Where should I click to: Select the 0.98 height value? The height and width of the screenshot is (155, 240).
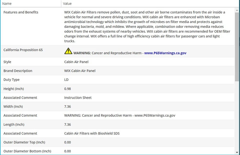(x=67, y=89)
